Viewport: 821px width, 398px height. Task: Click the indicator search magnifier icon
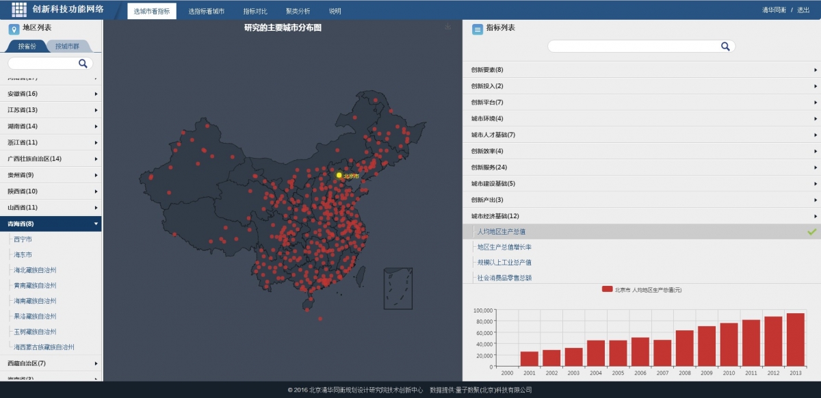point(725,47)
